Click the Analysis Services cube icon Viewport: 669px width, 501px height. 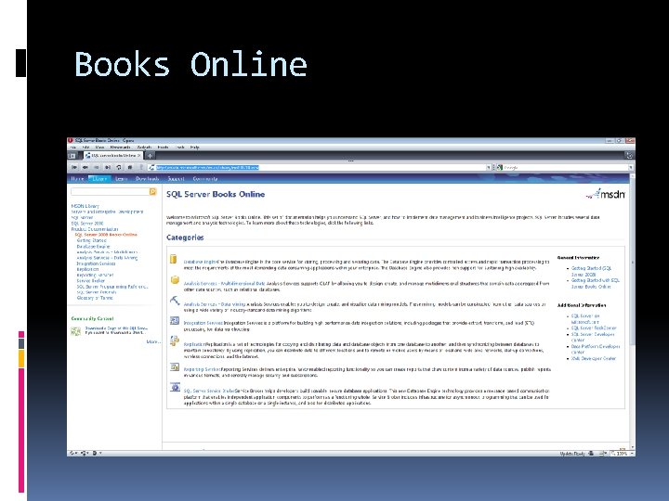[175, 280]
